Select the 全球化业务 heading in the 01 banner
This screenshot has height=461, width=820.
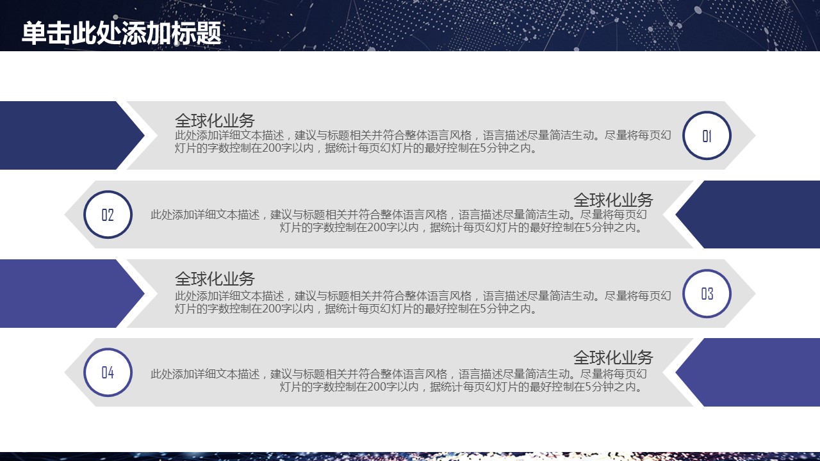[215, 120]
